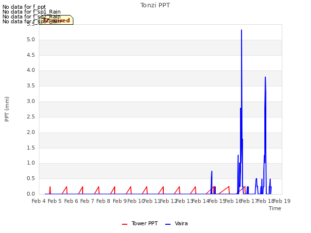Click the Vaira legend entry
Screen dimensions: 311x233
tap(176, 223)
